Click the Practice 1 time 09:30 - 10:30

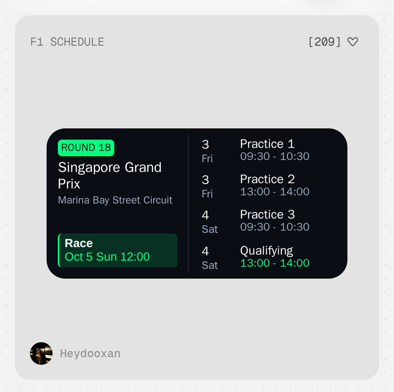pyautogui.click(x=274, y=157)
